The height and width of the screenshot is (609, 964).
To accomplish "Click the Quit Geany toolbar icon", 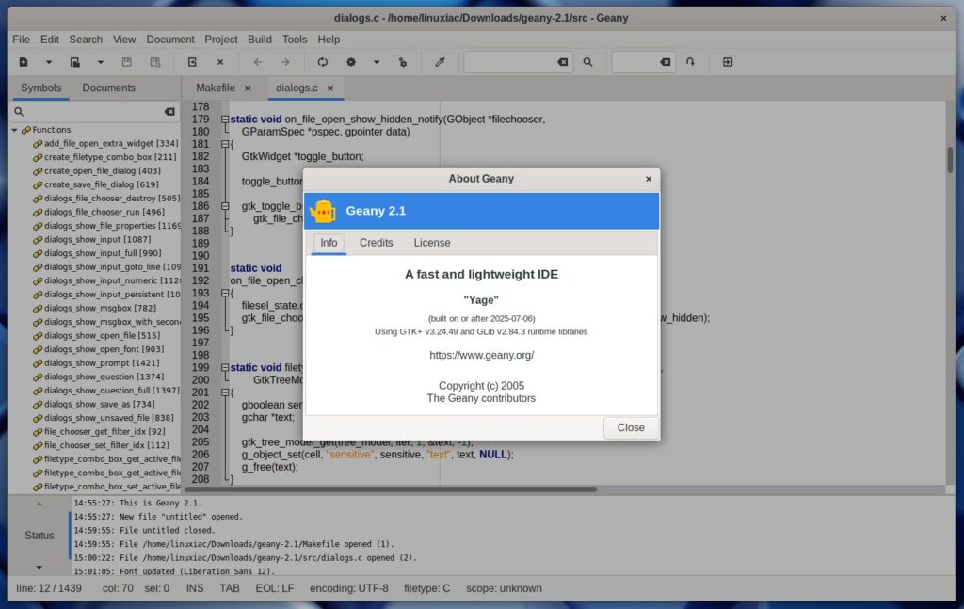I will (x=727, y=62).
